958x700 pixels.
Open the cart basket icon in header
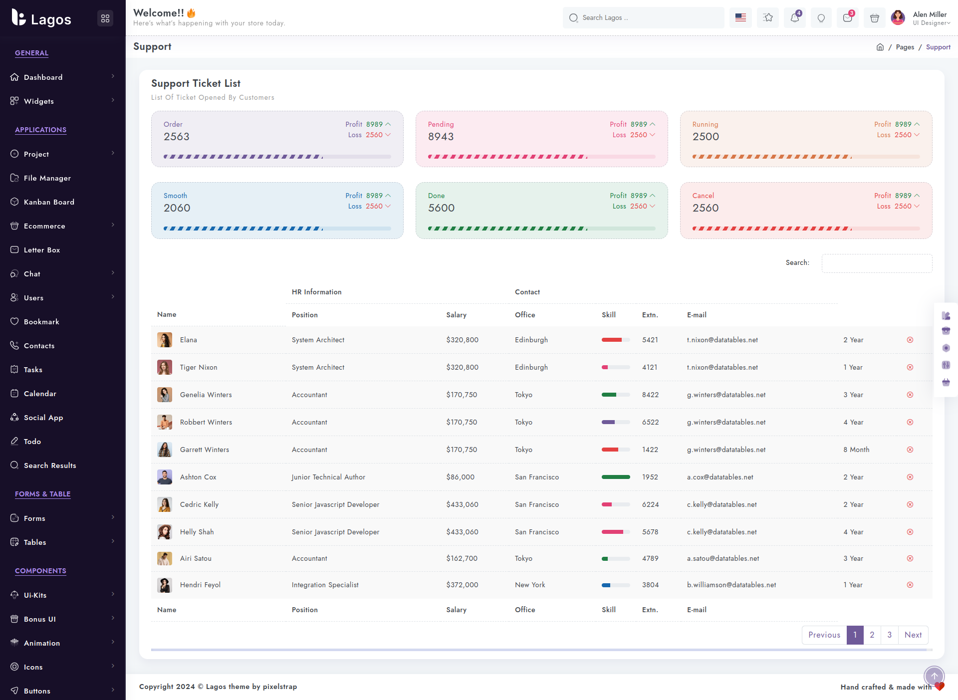(874, 18)
